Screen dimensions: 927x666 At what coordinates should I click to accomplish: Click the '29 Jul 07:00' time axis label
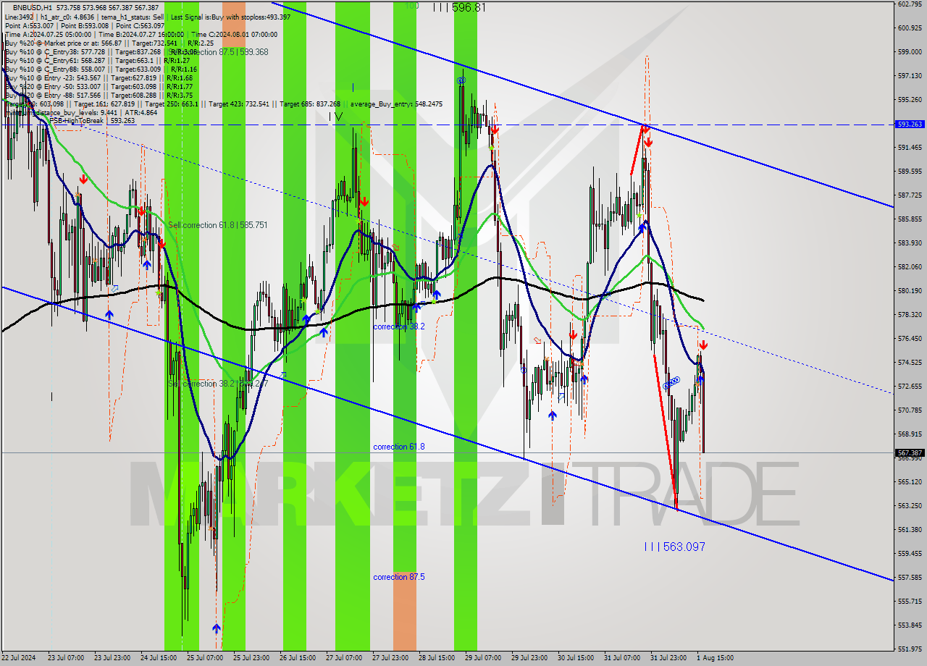coord(483,658)
